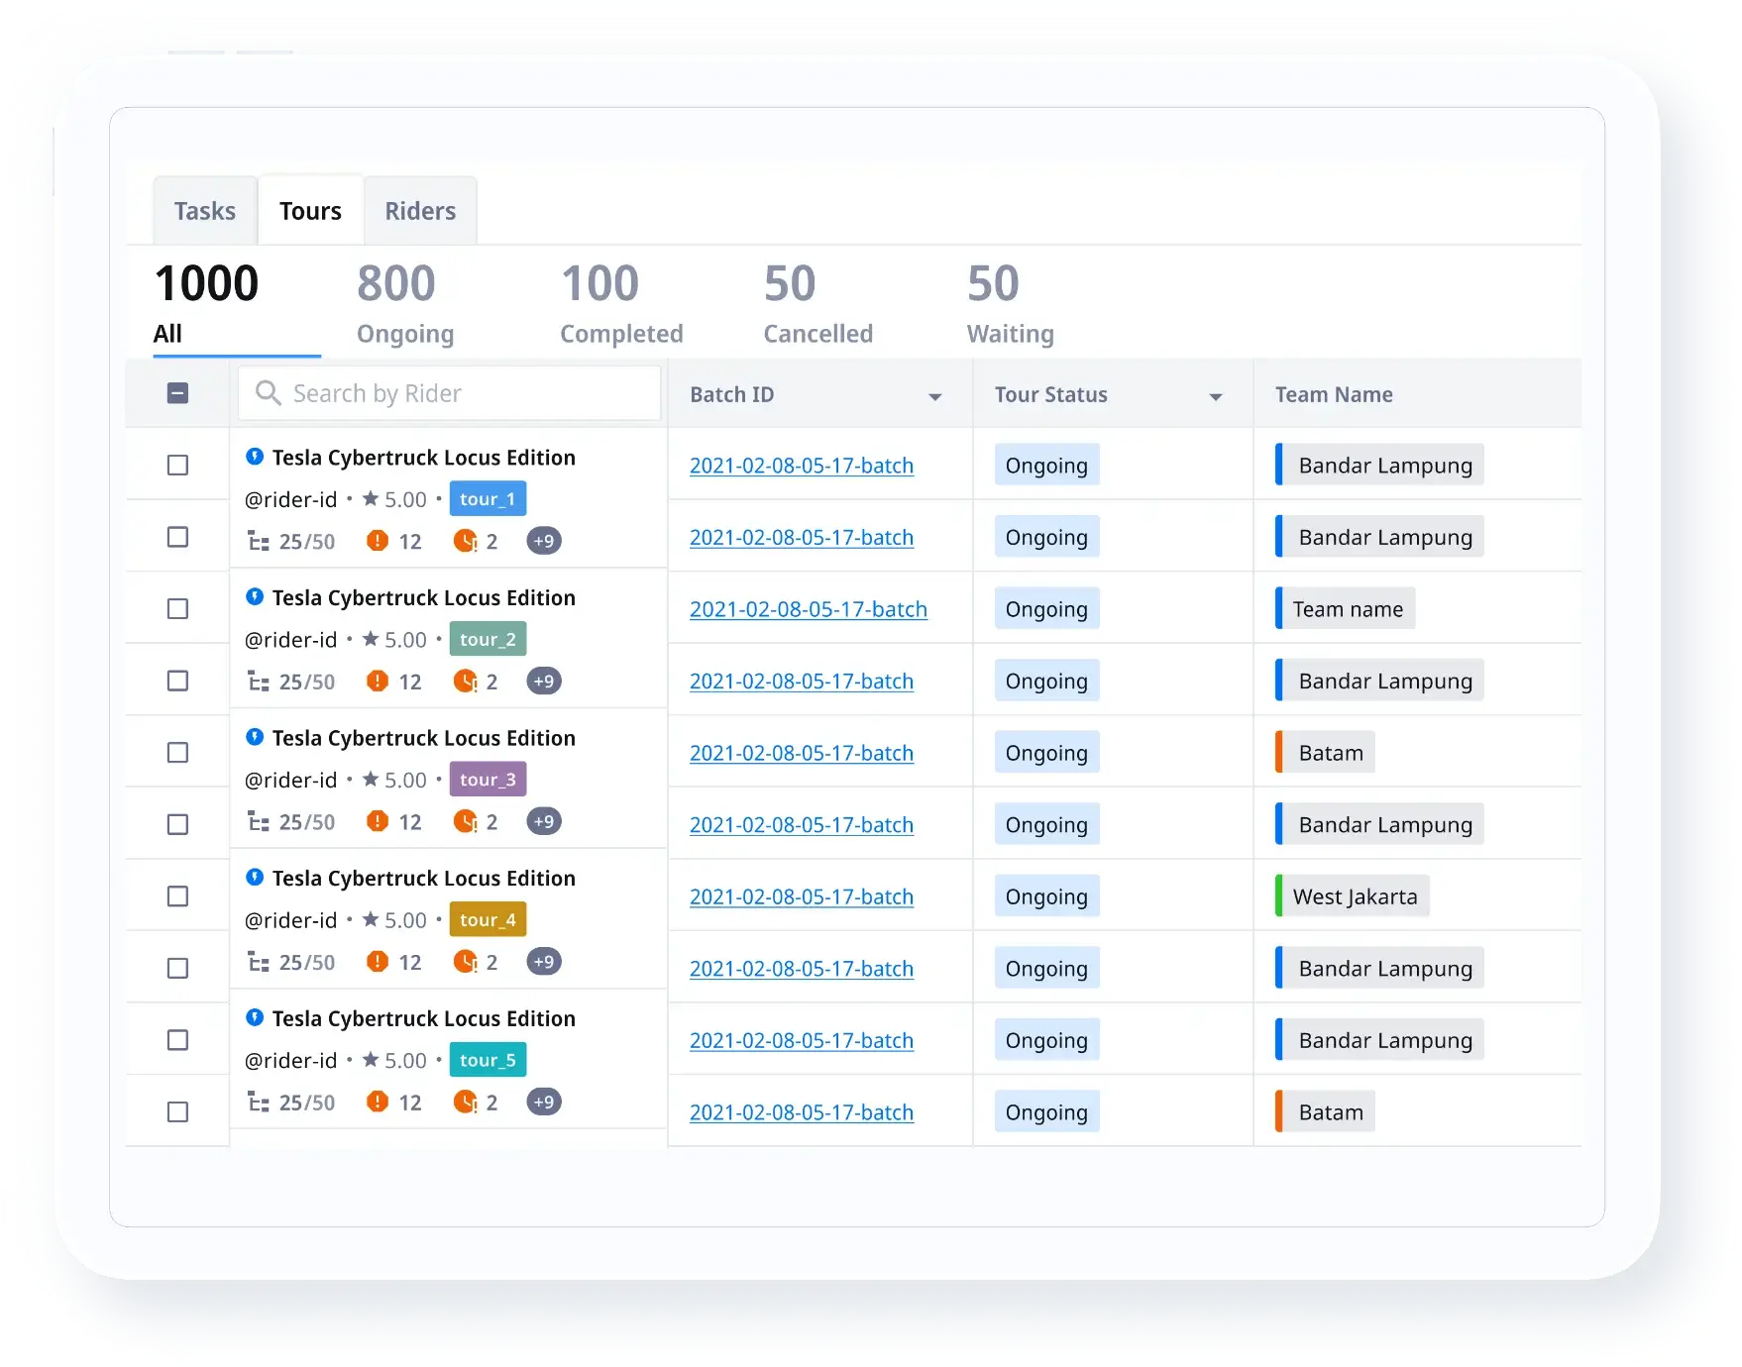This screenshot has width=1742, height=1367.
Task: Click the orange alert icon in tour_1 card
Action: point(378,541)
